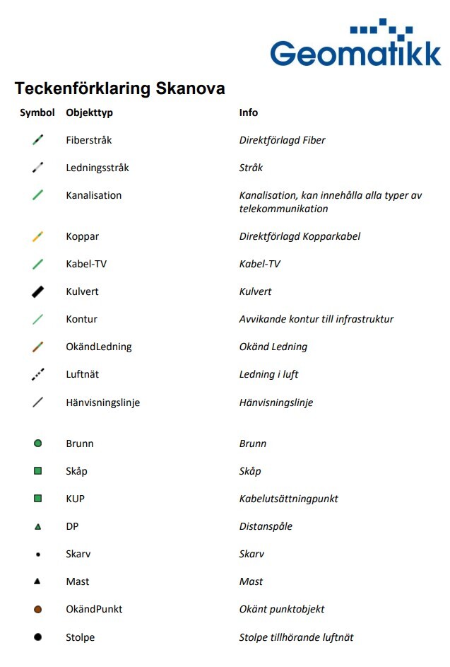Click the yellow Koppar cable symbol
The height and width of the screenshot is (667, 450).
(38, 237)
